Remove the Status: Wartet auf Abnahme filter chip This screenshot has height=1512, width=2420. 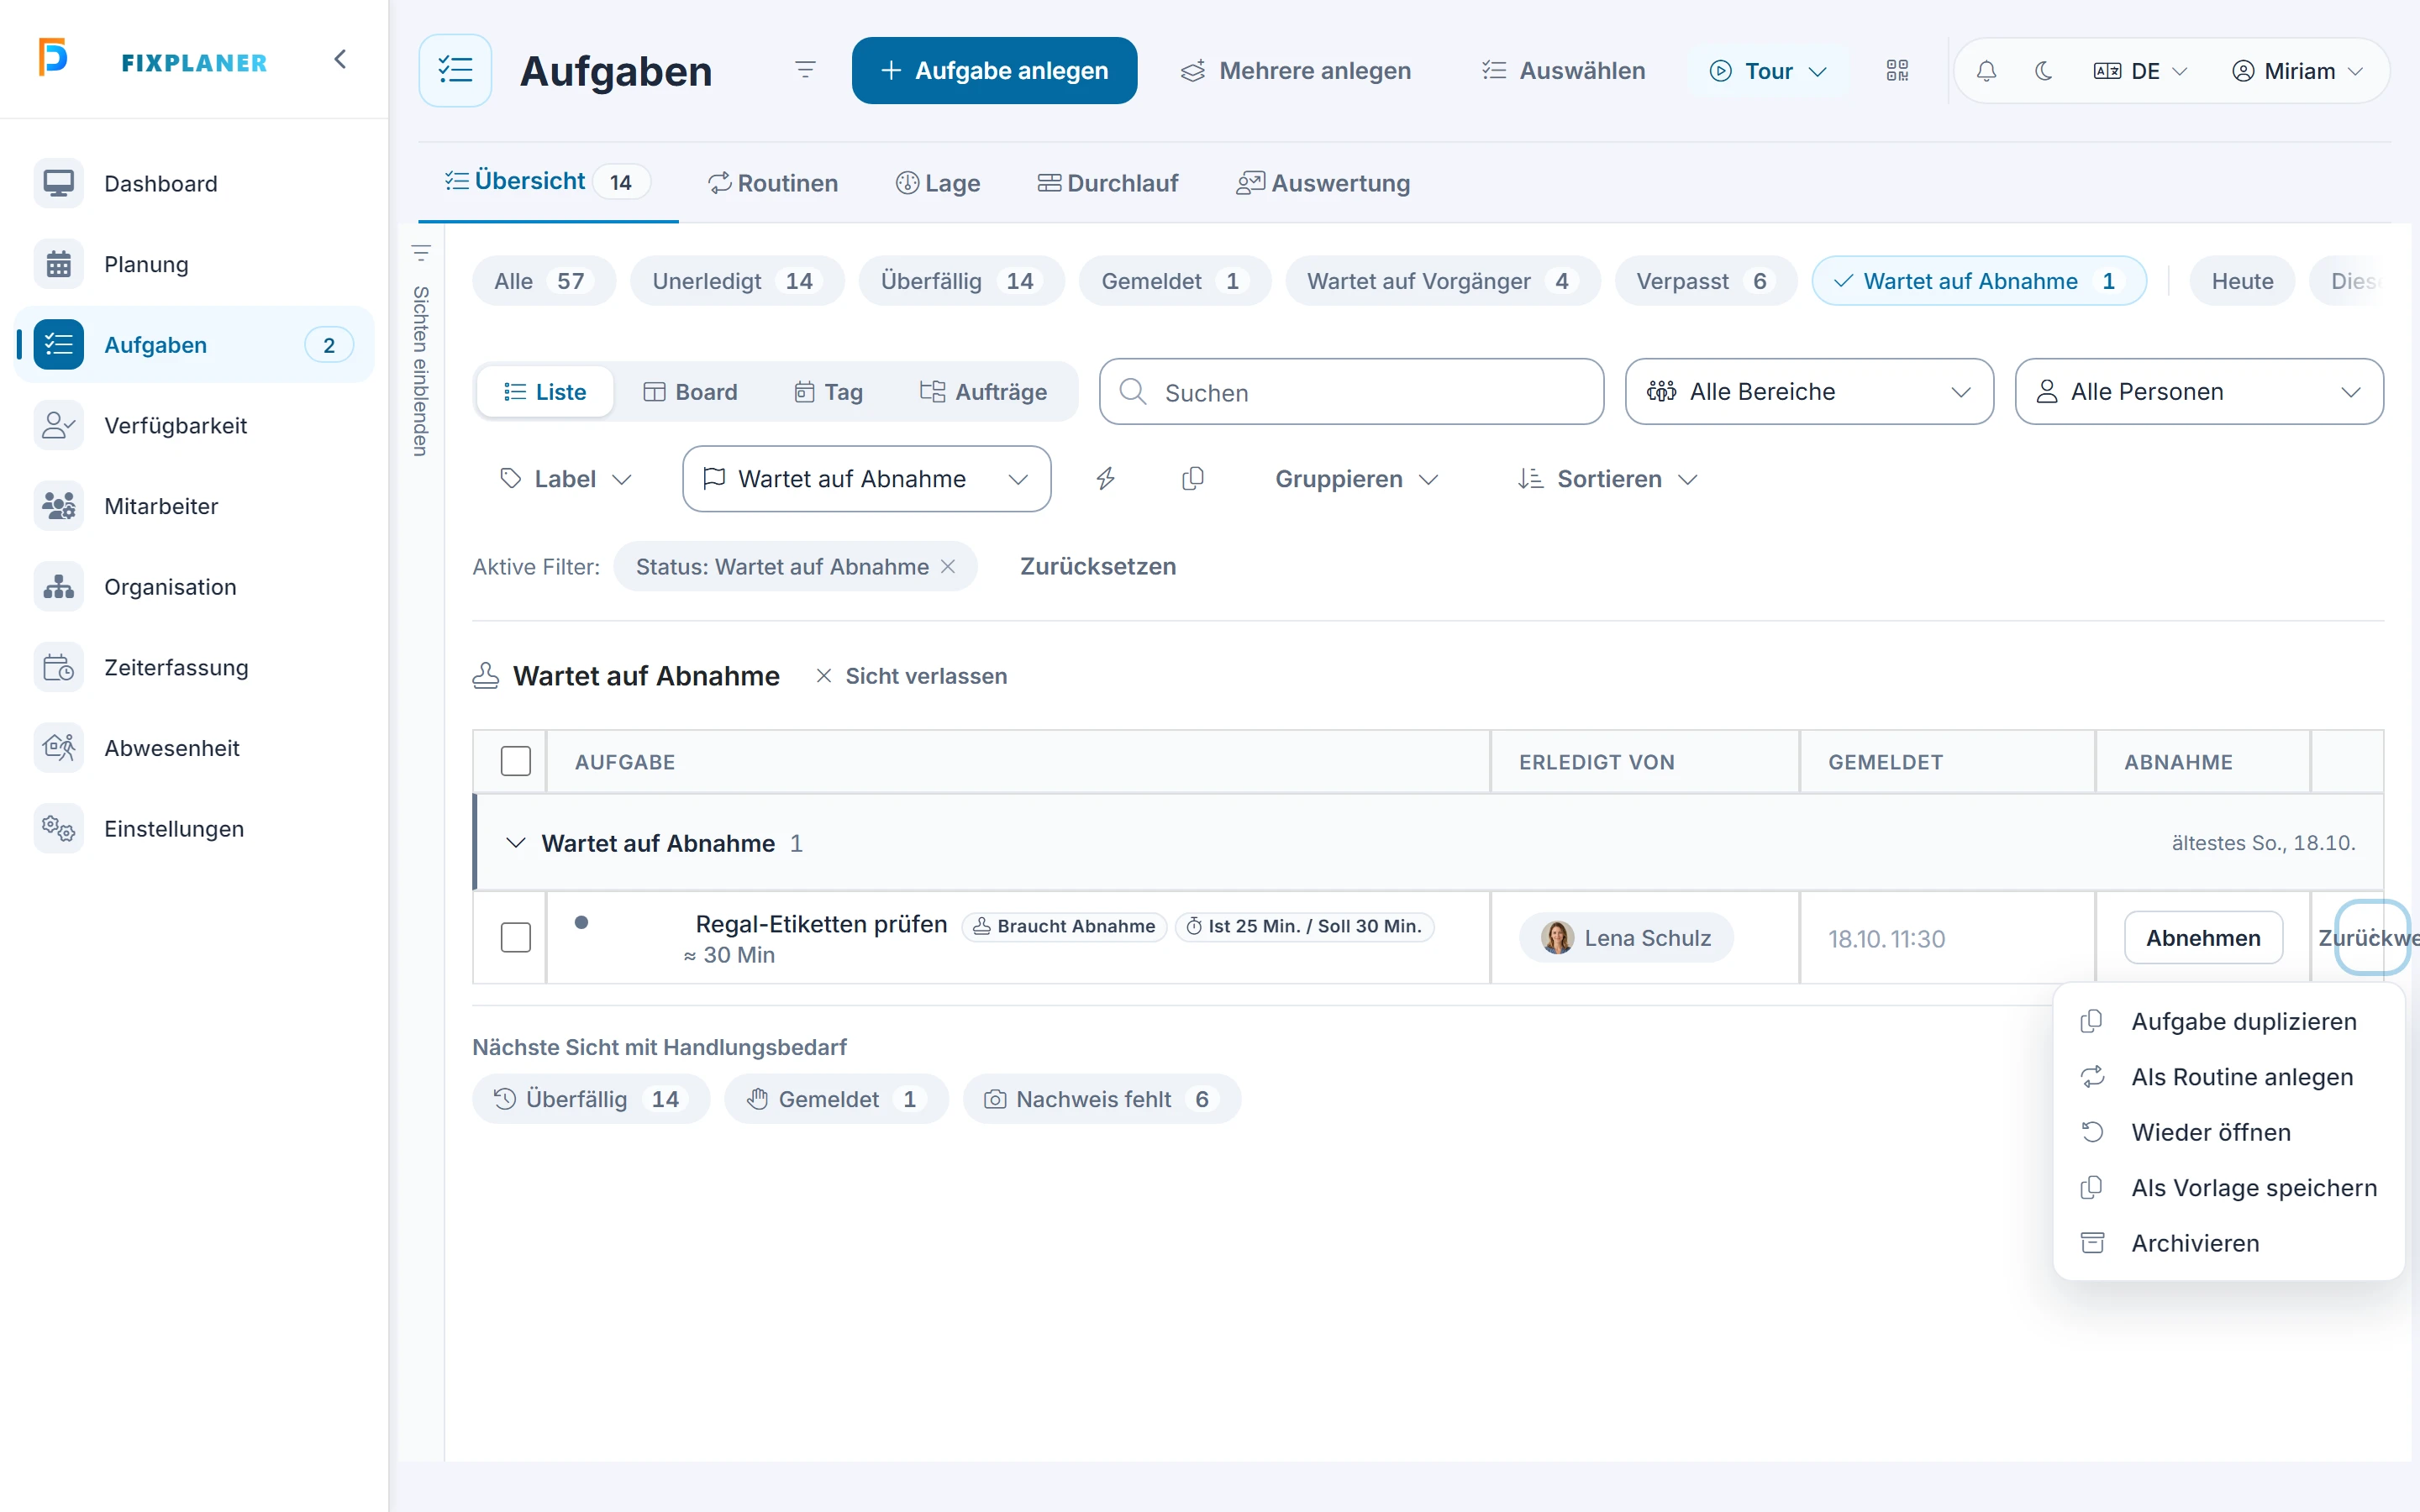(948, 567)
